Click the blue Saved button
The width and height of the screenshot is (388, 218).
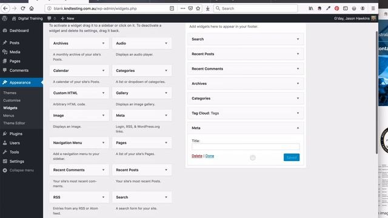click(x=292, y=157)
